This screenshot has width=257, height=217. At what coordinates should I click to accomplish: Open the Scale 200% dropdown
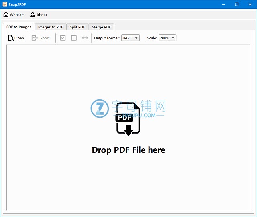pyautogui.click(x=167, y=38)
